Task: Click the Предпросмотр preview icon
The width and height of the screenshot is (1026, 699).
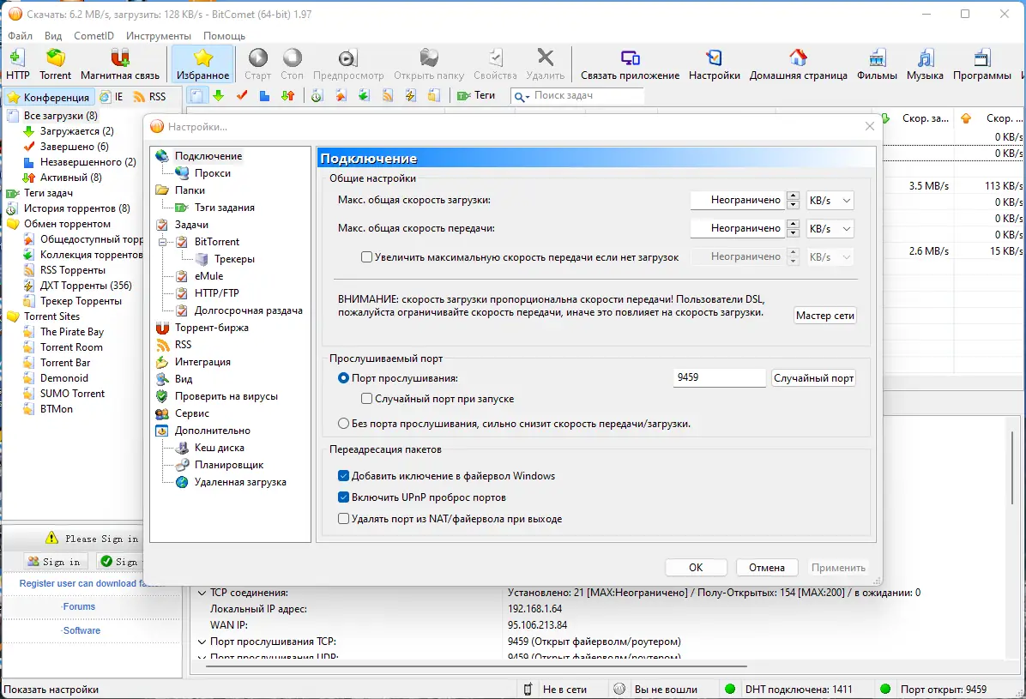Action: (348, 64)
